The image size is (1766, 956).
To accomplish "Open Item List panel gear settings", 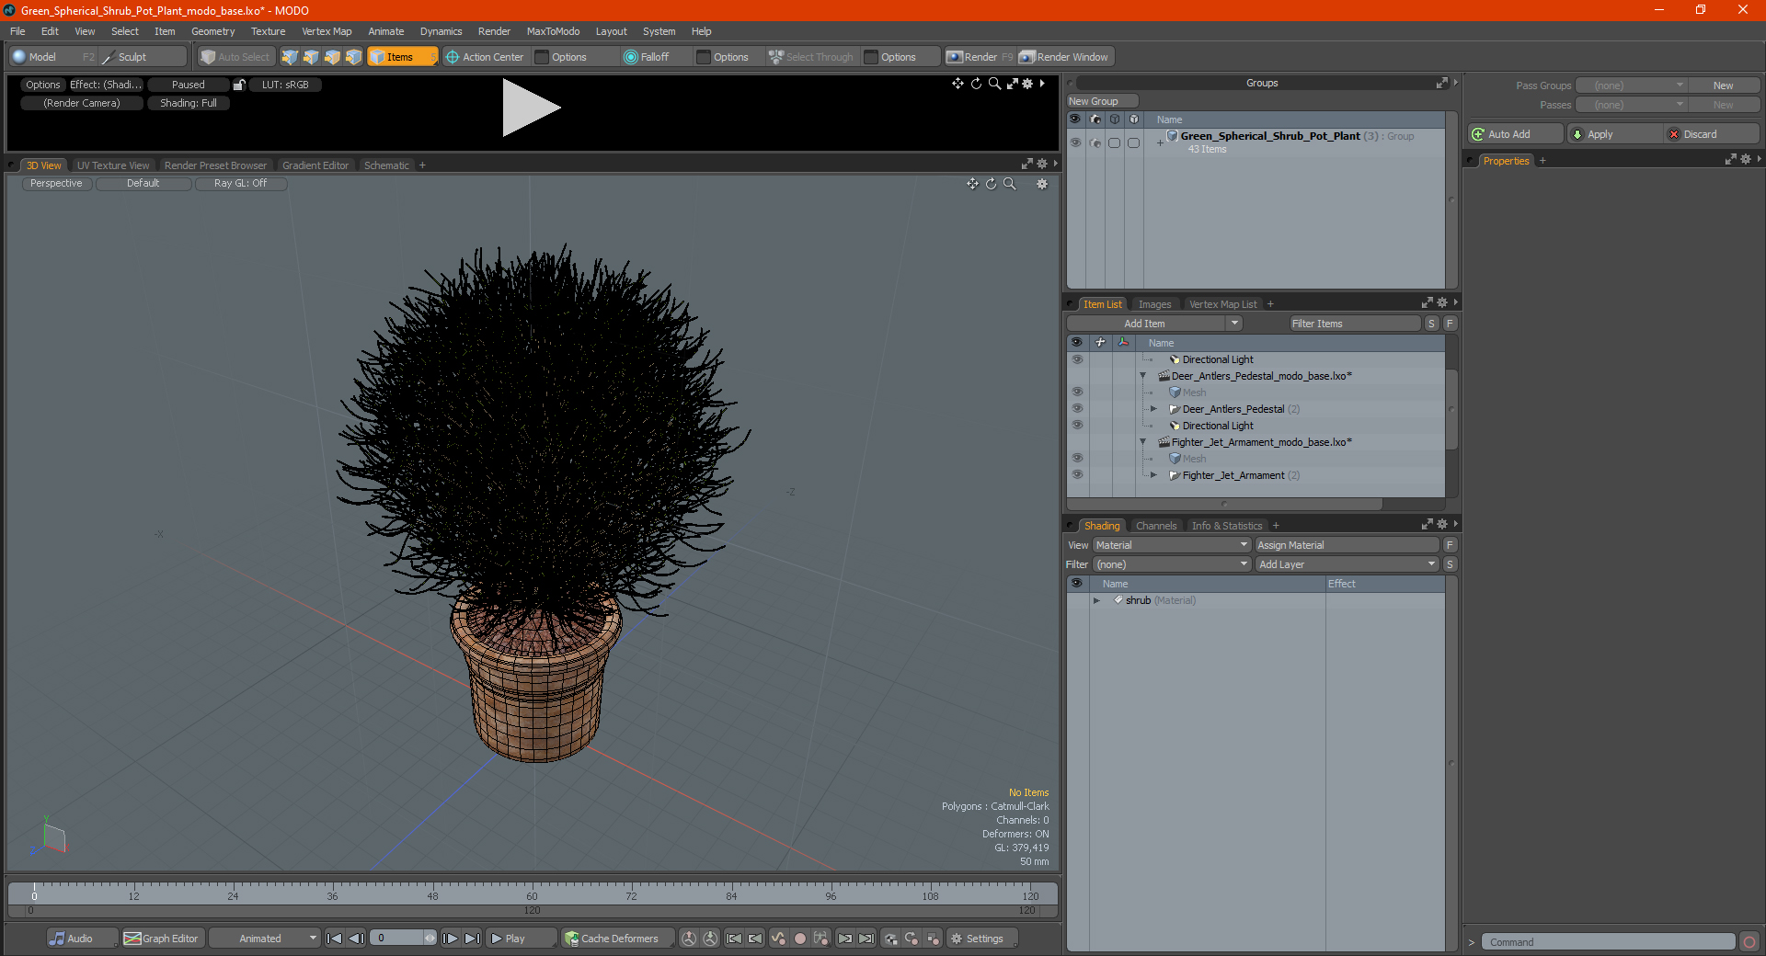I will pos(1441,302).
